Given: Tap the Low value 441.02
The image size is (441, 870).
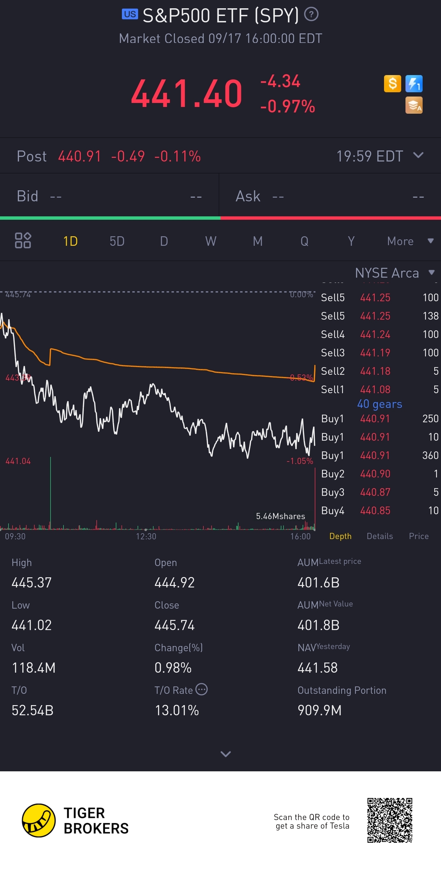Looking at the screenshot, I should [x=31, y=625].
